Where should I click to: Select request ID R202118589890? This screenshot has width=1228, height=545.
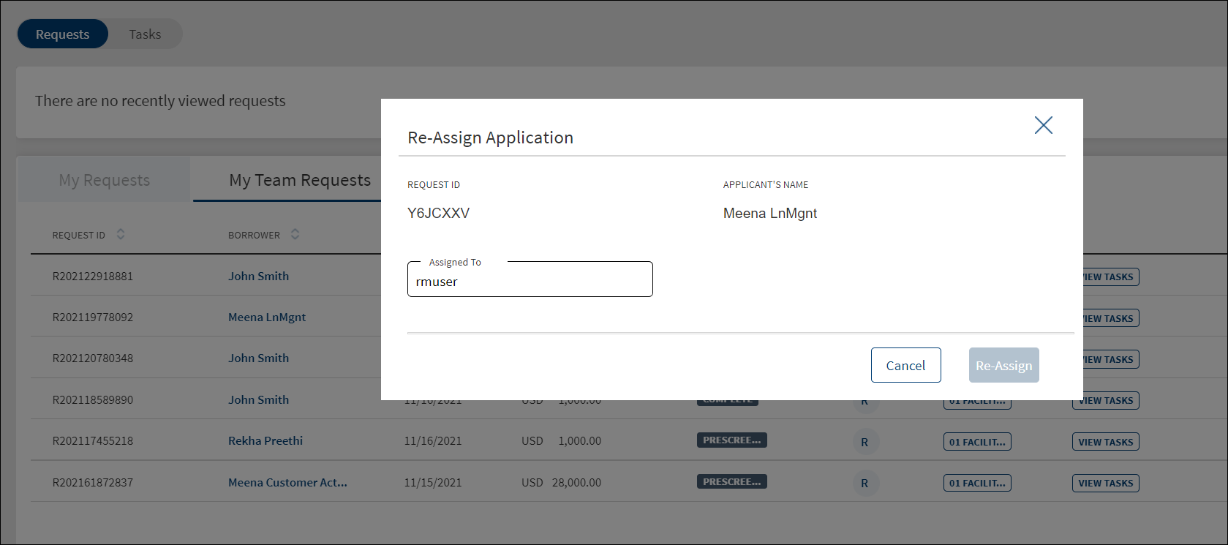coord(93,400)
